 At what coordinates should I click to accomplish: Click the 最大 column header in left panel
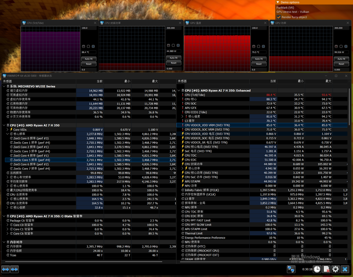[145, 81]
